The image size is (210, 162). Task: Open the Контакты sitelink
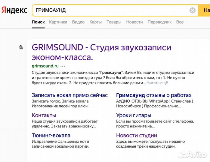44,115
